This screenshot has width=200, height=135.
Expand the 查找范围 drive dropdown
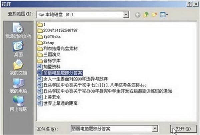(x=126, y=15)
